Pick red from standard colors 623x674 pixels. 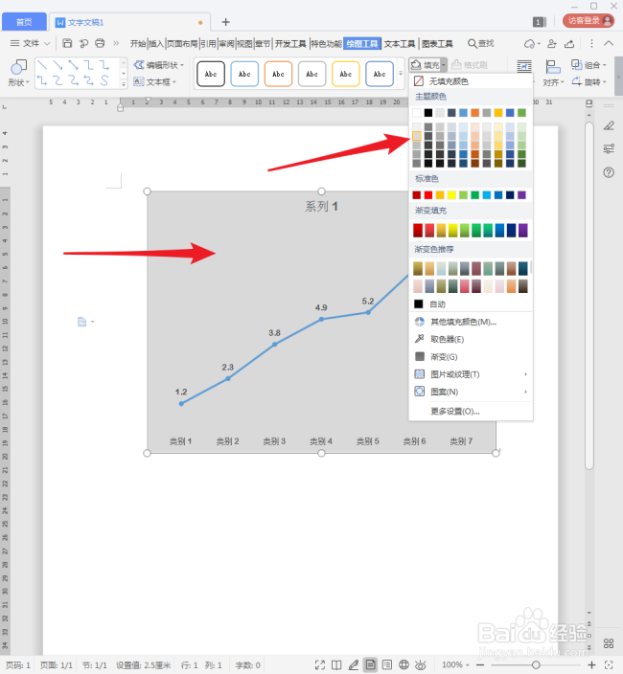click(428, 195)
